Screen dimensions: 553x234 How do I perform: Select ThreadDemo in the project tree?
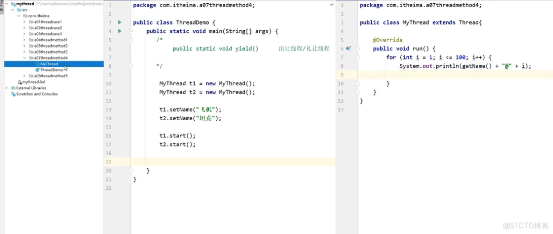click(51, 70)
